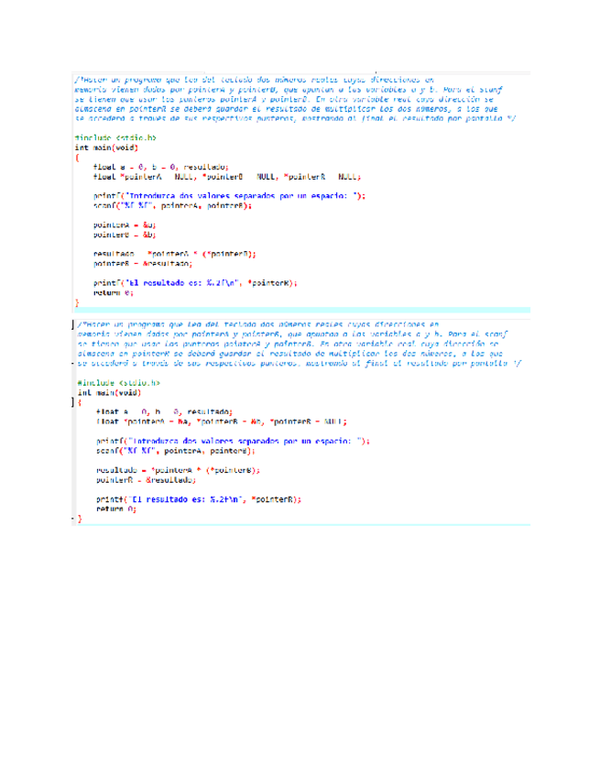The height and width of the screenshot is (777, 600).
Task: Click int main(void) line in first listing
Action: pyautogui.click(x=106, y=148)
